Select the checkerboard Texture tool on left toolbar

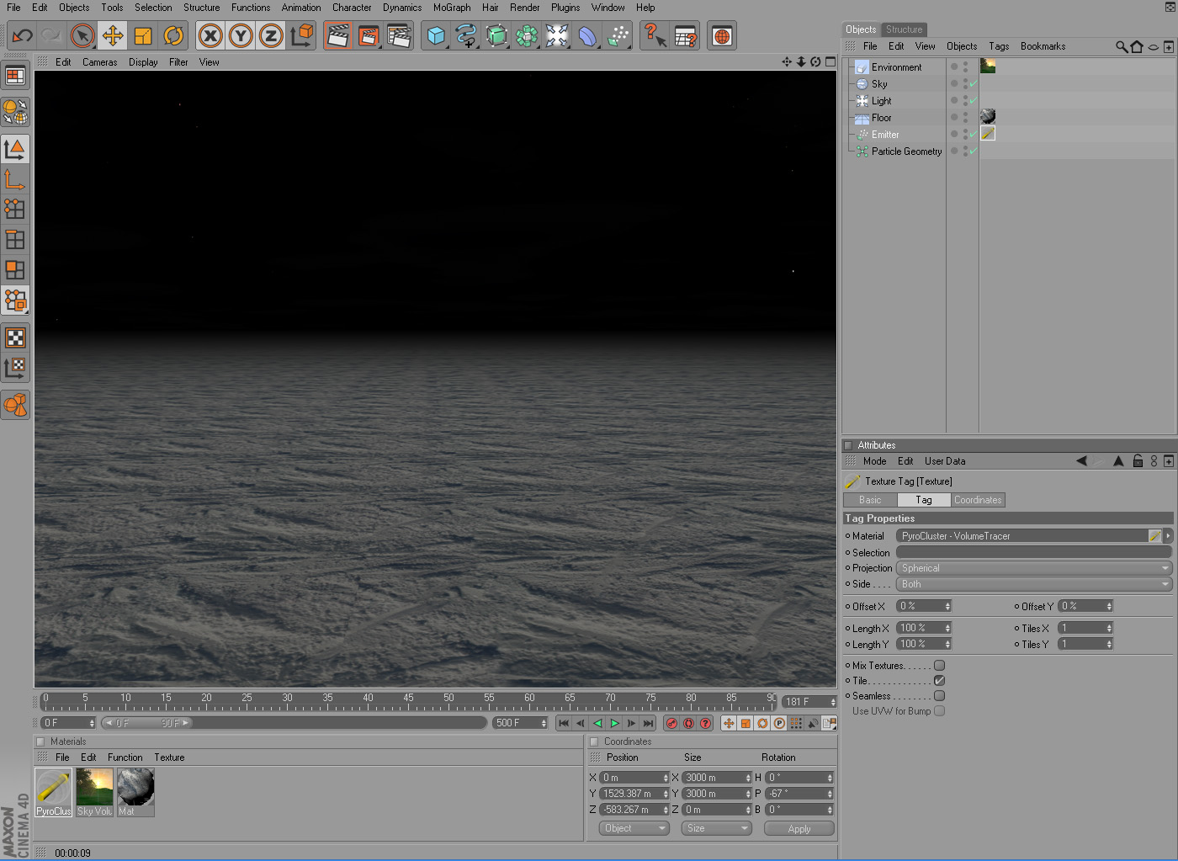point(15,337)
